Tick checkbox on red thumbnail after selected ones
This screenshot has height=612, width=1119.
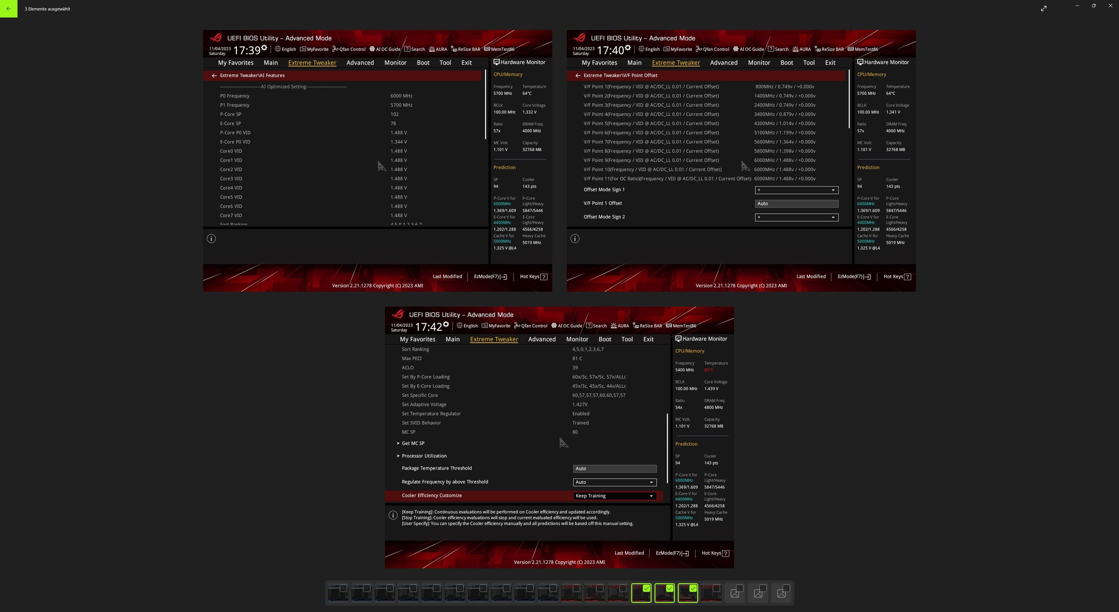(x=716, y=588)
